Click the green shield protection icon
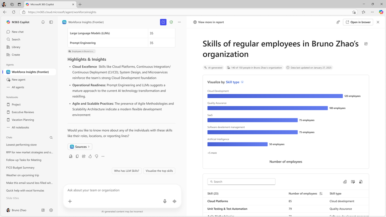 (x=171, y=22)
